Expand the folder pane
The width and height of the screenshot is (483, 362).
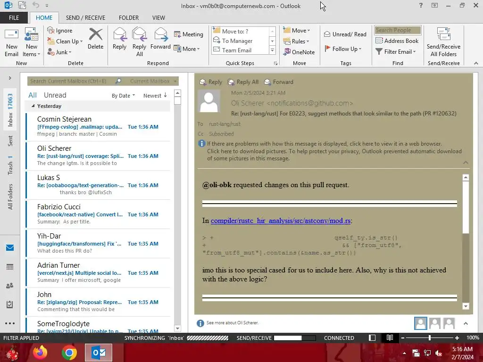pos(10,78)
